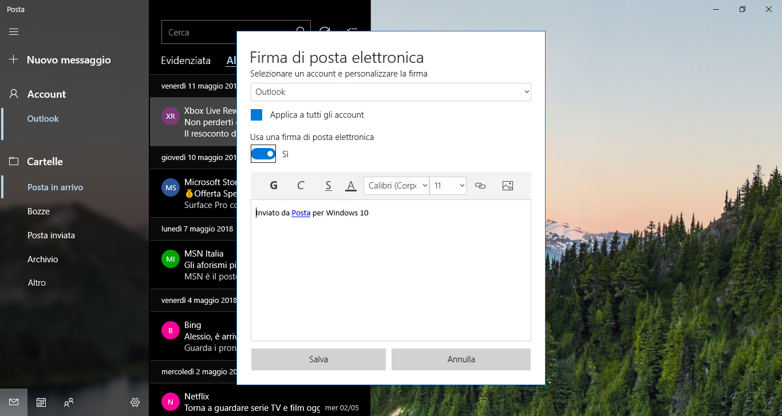The image size is (782, 416).
Task: Follow the Posta link in signature
Action: point(301,213)
